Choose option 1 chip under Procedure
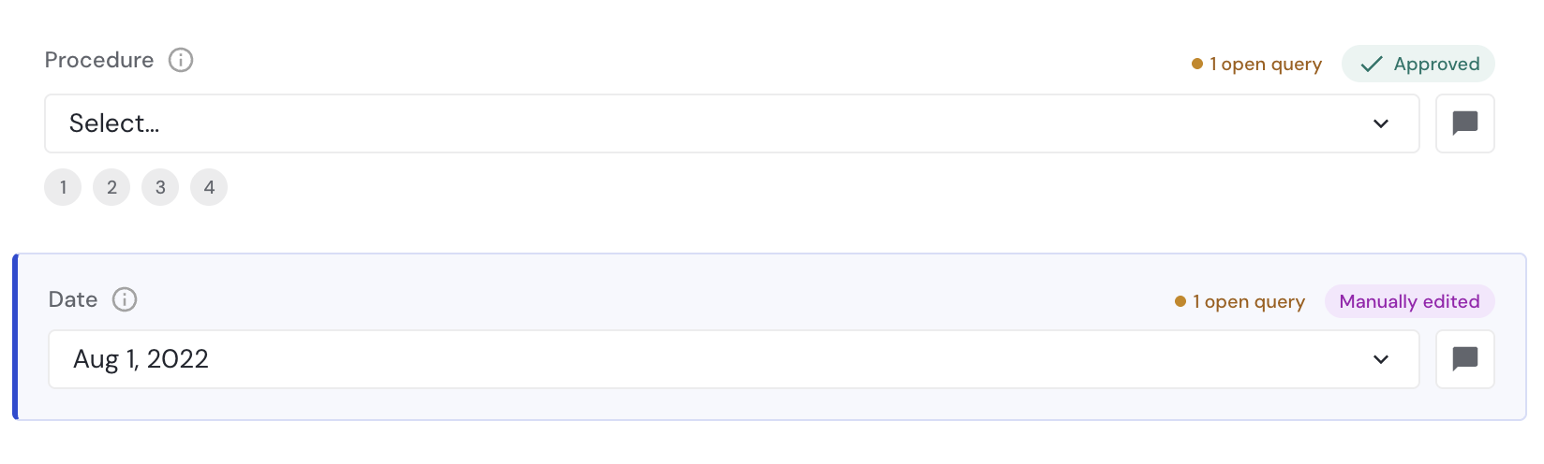 pyautogui.click(x=63, y=187)
